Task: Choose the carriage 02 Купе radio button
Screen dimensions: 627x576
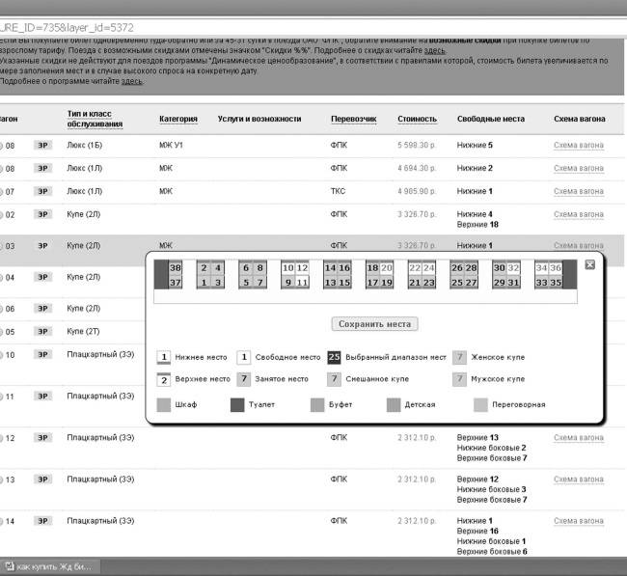Action: [1, 215]
